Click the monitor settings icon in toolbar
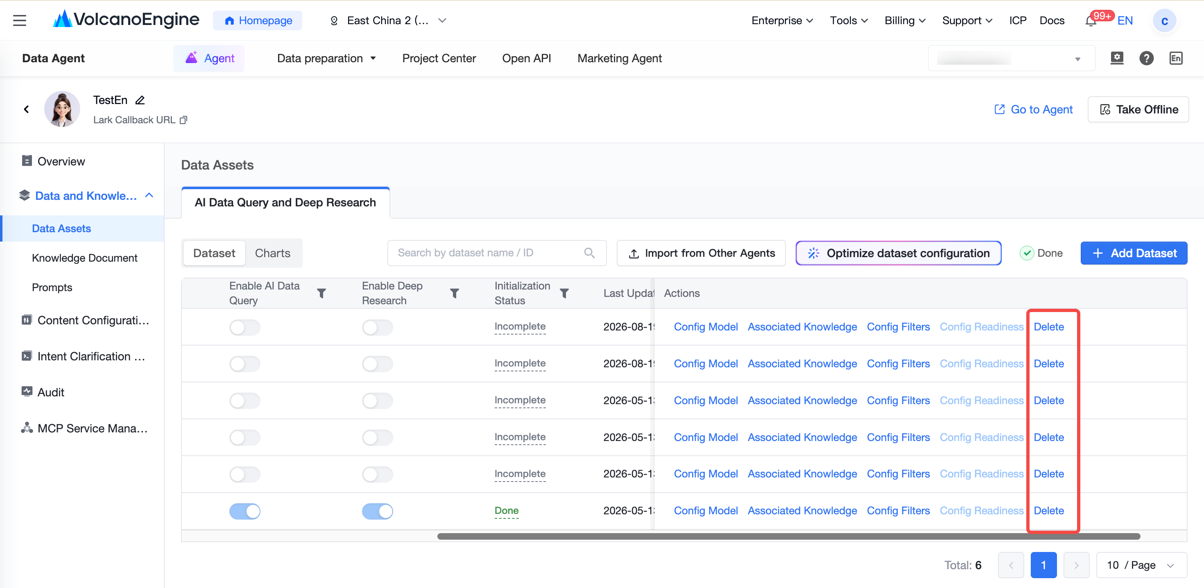The height and width of the screenshot is (588, 1204). pos(1117,59)
